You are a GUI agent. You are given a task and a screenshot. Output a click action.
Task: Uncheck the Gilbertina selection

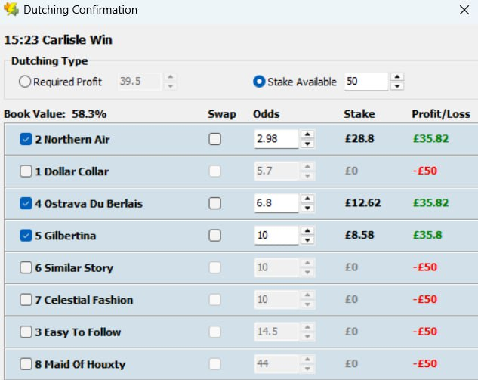pos(26,236)
